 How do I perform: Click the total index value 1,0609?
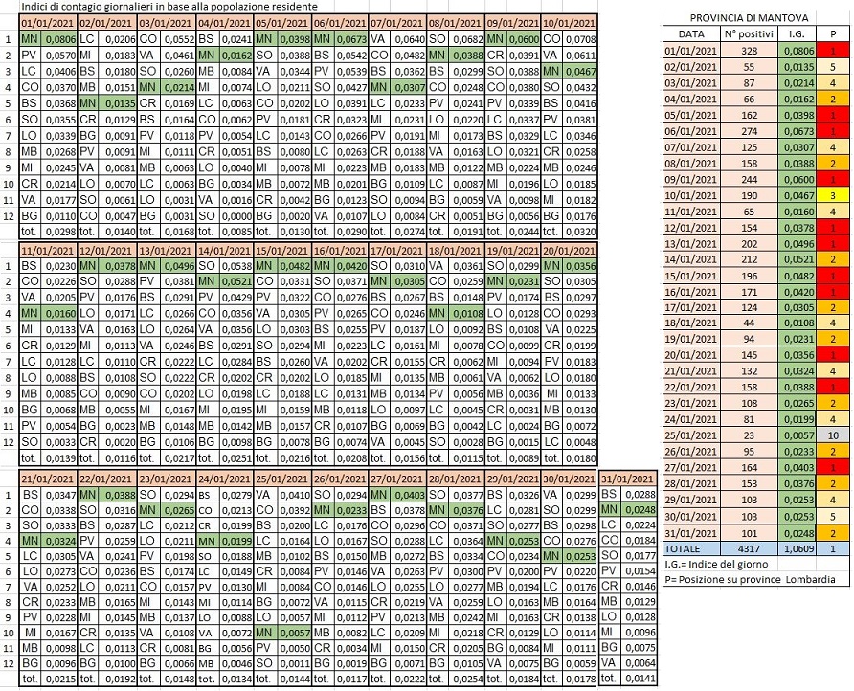point(797,549)
